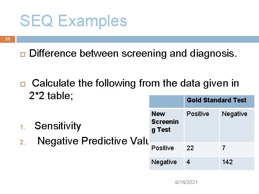Viewport: 259px width, 194px height.
Task: Click the table cell containing value 22
Action: pyautogui.click(x=191, y=148)
